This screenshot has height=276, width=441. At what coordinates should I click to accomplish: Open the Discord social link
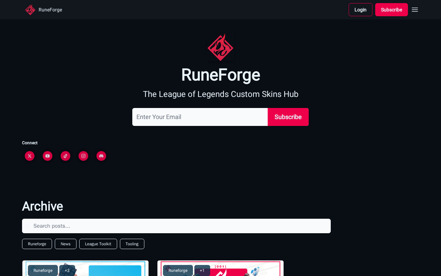pos(101,156)
